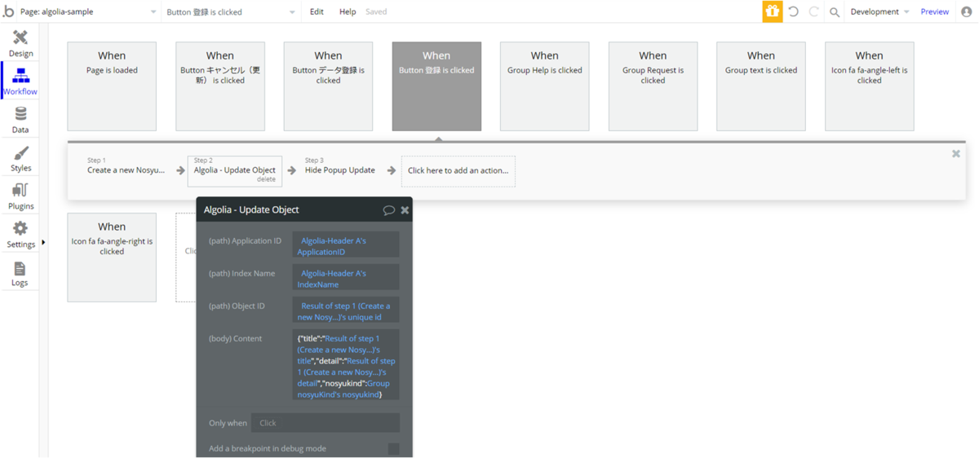
Task: Select Icon fa-angle-right is clicked event
Action: 112,258
